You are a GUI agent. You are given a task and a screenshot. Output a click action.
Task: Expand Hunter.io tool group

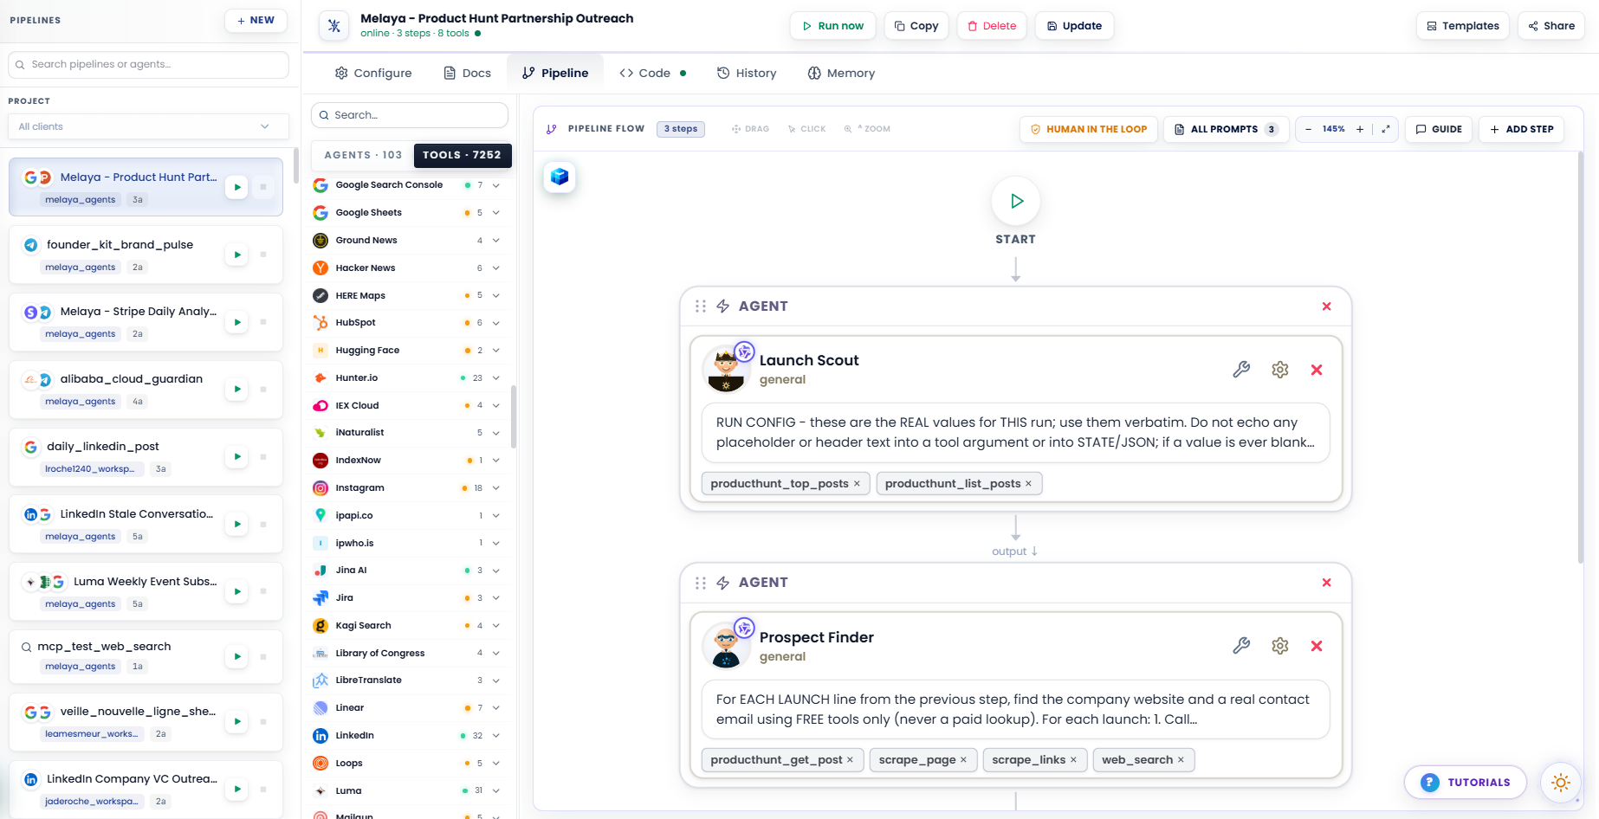click(496, 378)
